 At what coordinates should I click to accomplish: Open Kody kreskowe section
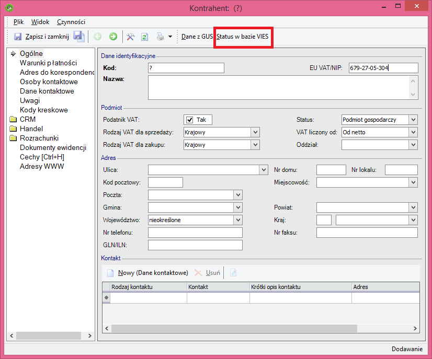(x=44, y=110)
